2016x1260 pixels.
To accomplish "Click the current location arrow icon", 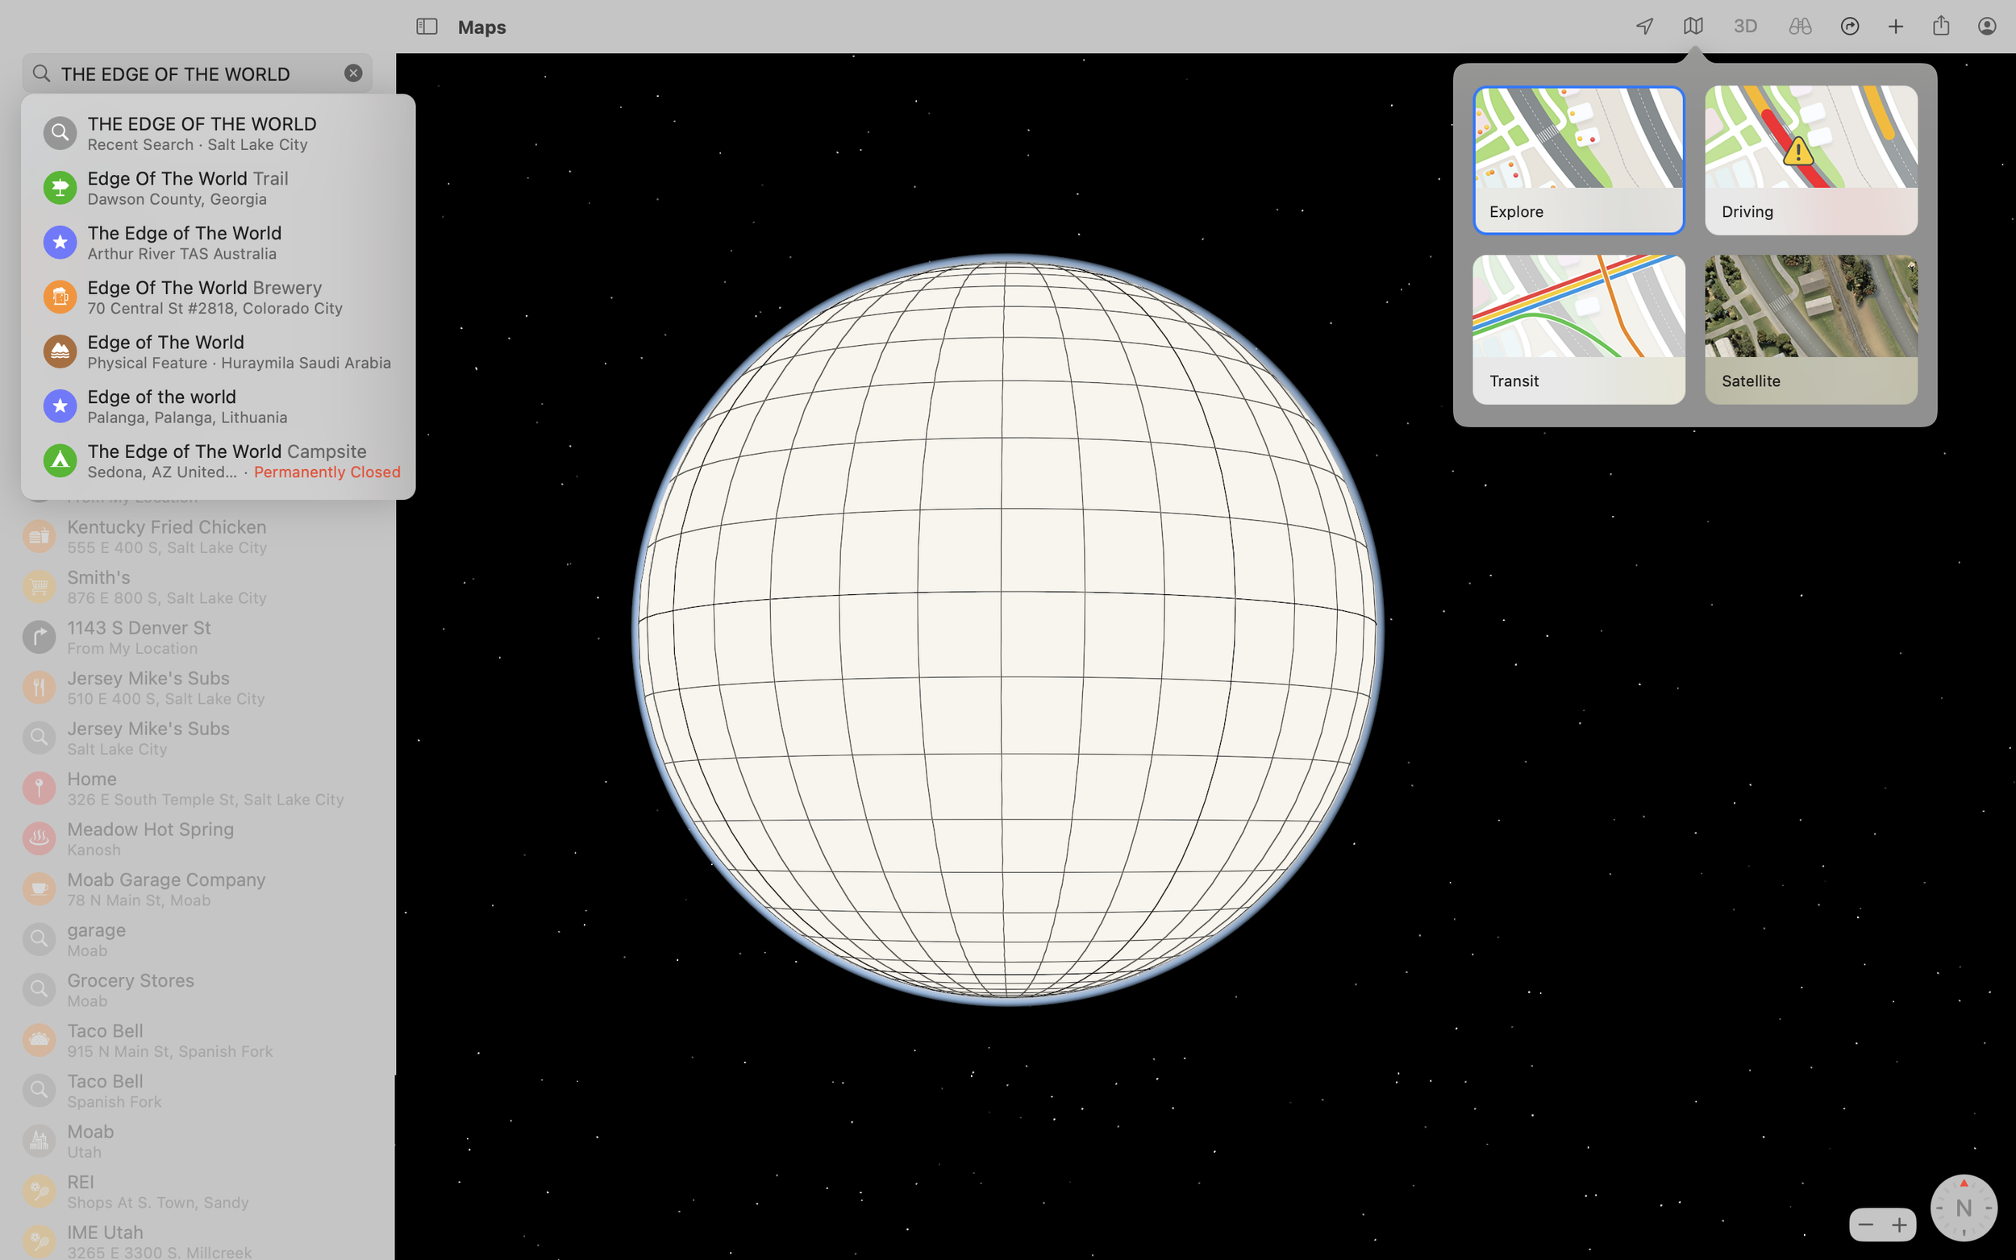I will click(x=1644, y=27).
